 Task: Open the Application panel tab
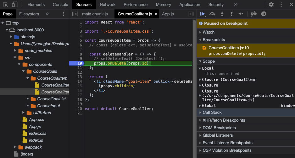pyautogui.click(x=190, y=4)
